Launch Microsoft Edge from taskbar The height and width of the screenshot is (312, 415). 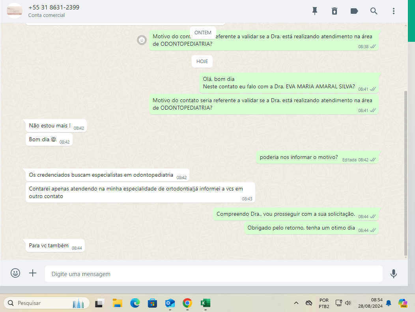pyautogui.click(x=135, y=303)
